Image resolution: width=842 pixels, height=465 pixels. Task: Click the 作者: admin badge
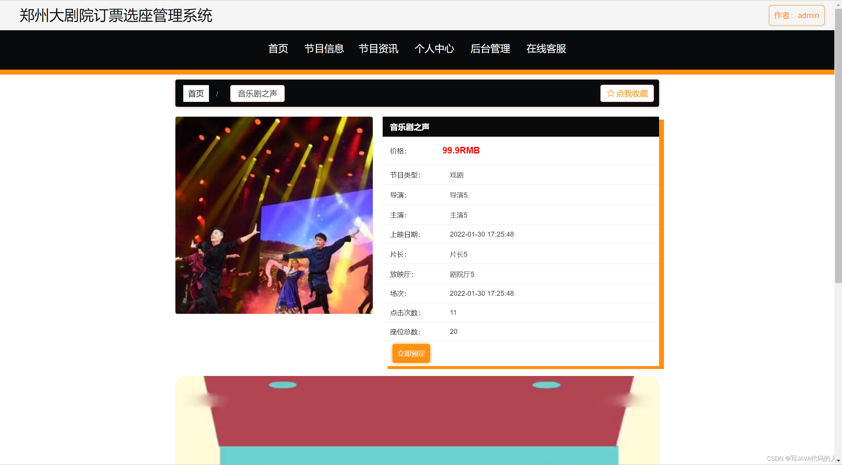796,15
